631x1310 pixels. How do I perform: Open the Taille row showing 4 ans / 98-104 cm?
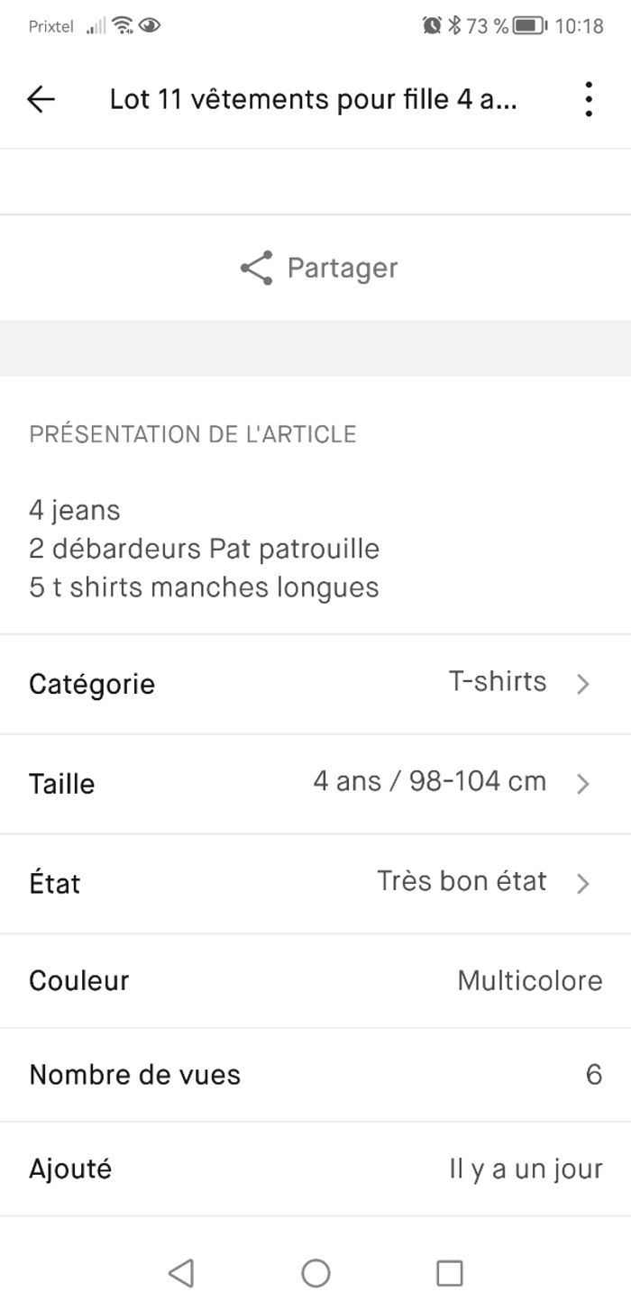point(315,782)
